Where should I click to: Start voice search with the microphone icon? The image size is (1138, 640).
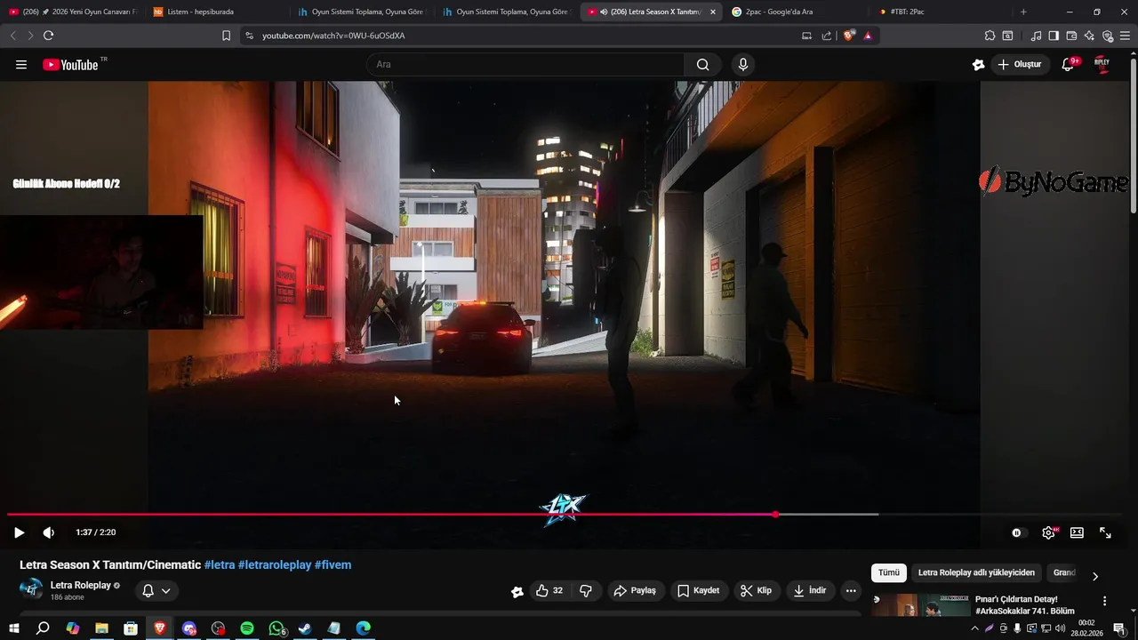point(743,65)
